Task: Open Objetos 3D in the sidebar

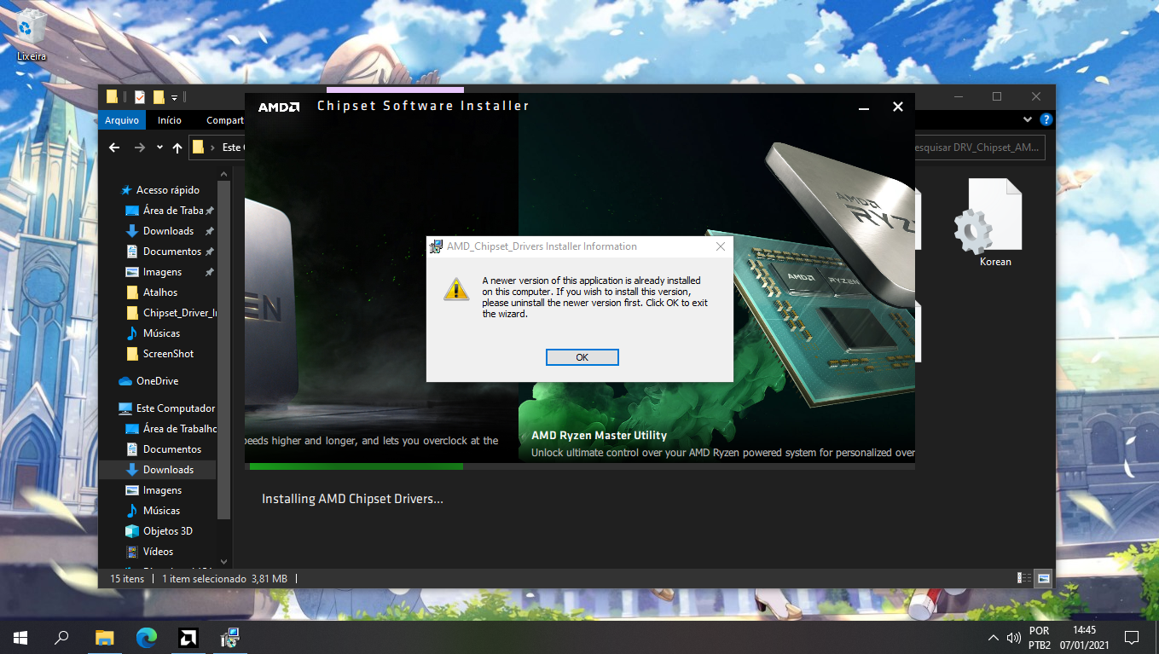Action: point(167,531)
